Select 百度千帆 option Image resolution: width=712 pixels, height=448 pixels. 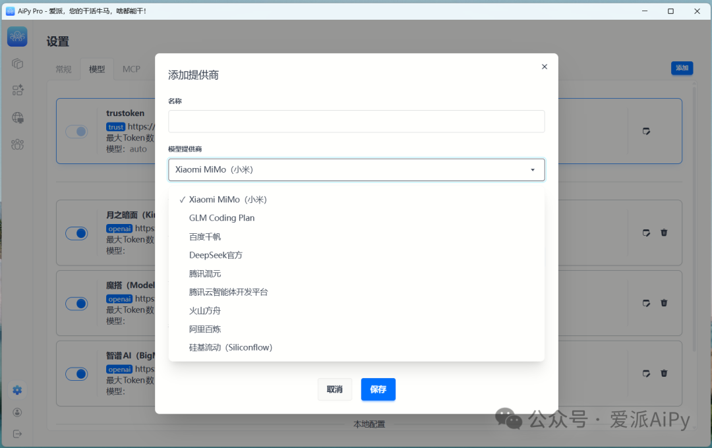(357, 237)
